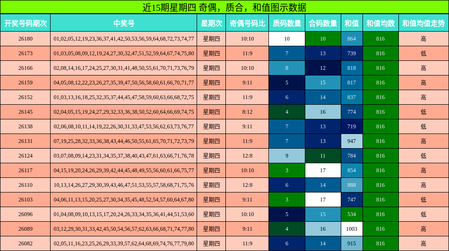Click the sum value 534 cell
This screenshot has height=251, width=449.
tap(352, 214)
